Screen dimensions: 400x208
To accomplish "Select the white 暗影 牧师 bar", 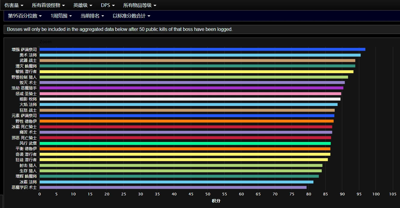I will 190,99.
